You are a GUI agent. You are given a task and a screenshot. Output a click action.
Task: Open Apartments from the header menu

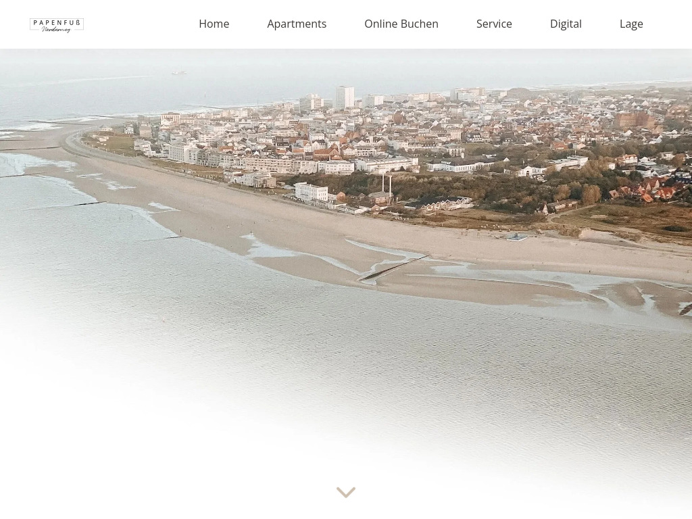297,24
